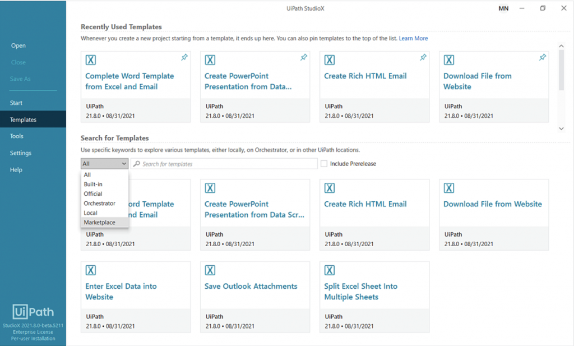The width and height of the screenshot is (574, 346).
Task: Open the Help tab
Action: (33, 169)
